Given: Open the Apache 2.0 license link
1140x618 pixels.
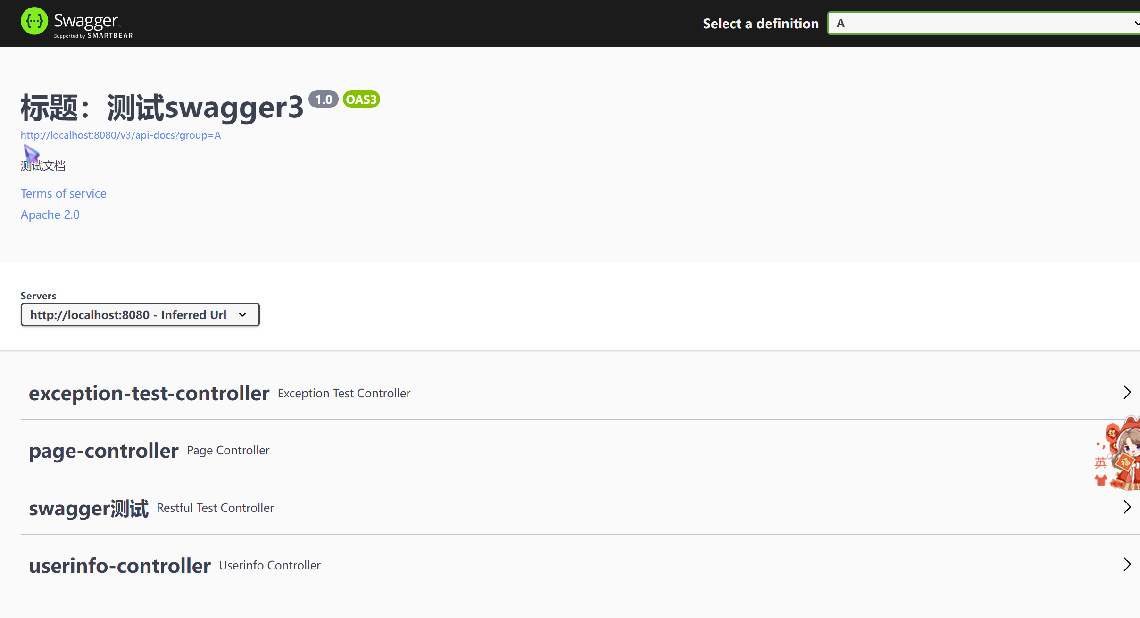Looking at the screenshot, I should click(x=50, y=214).
